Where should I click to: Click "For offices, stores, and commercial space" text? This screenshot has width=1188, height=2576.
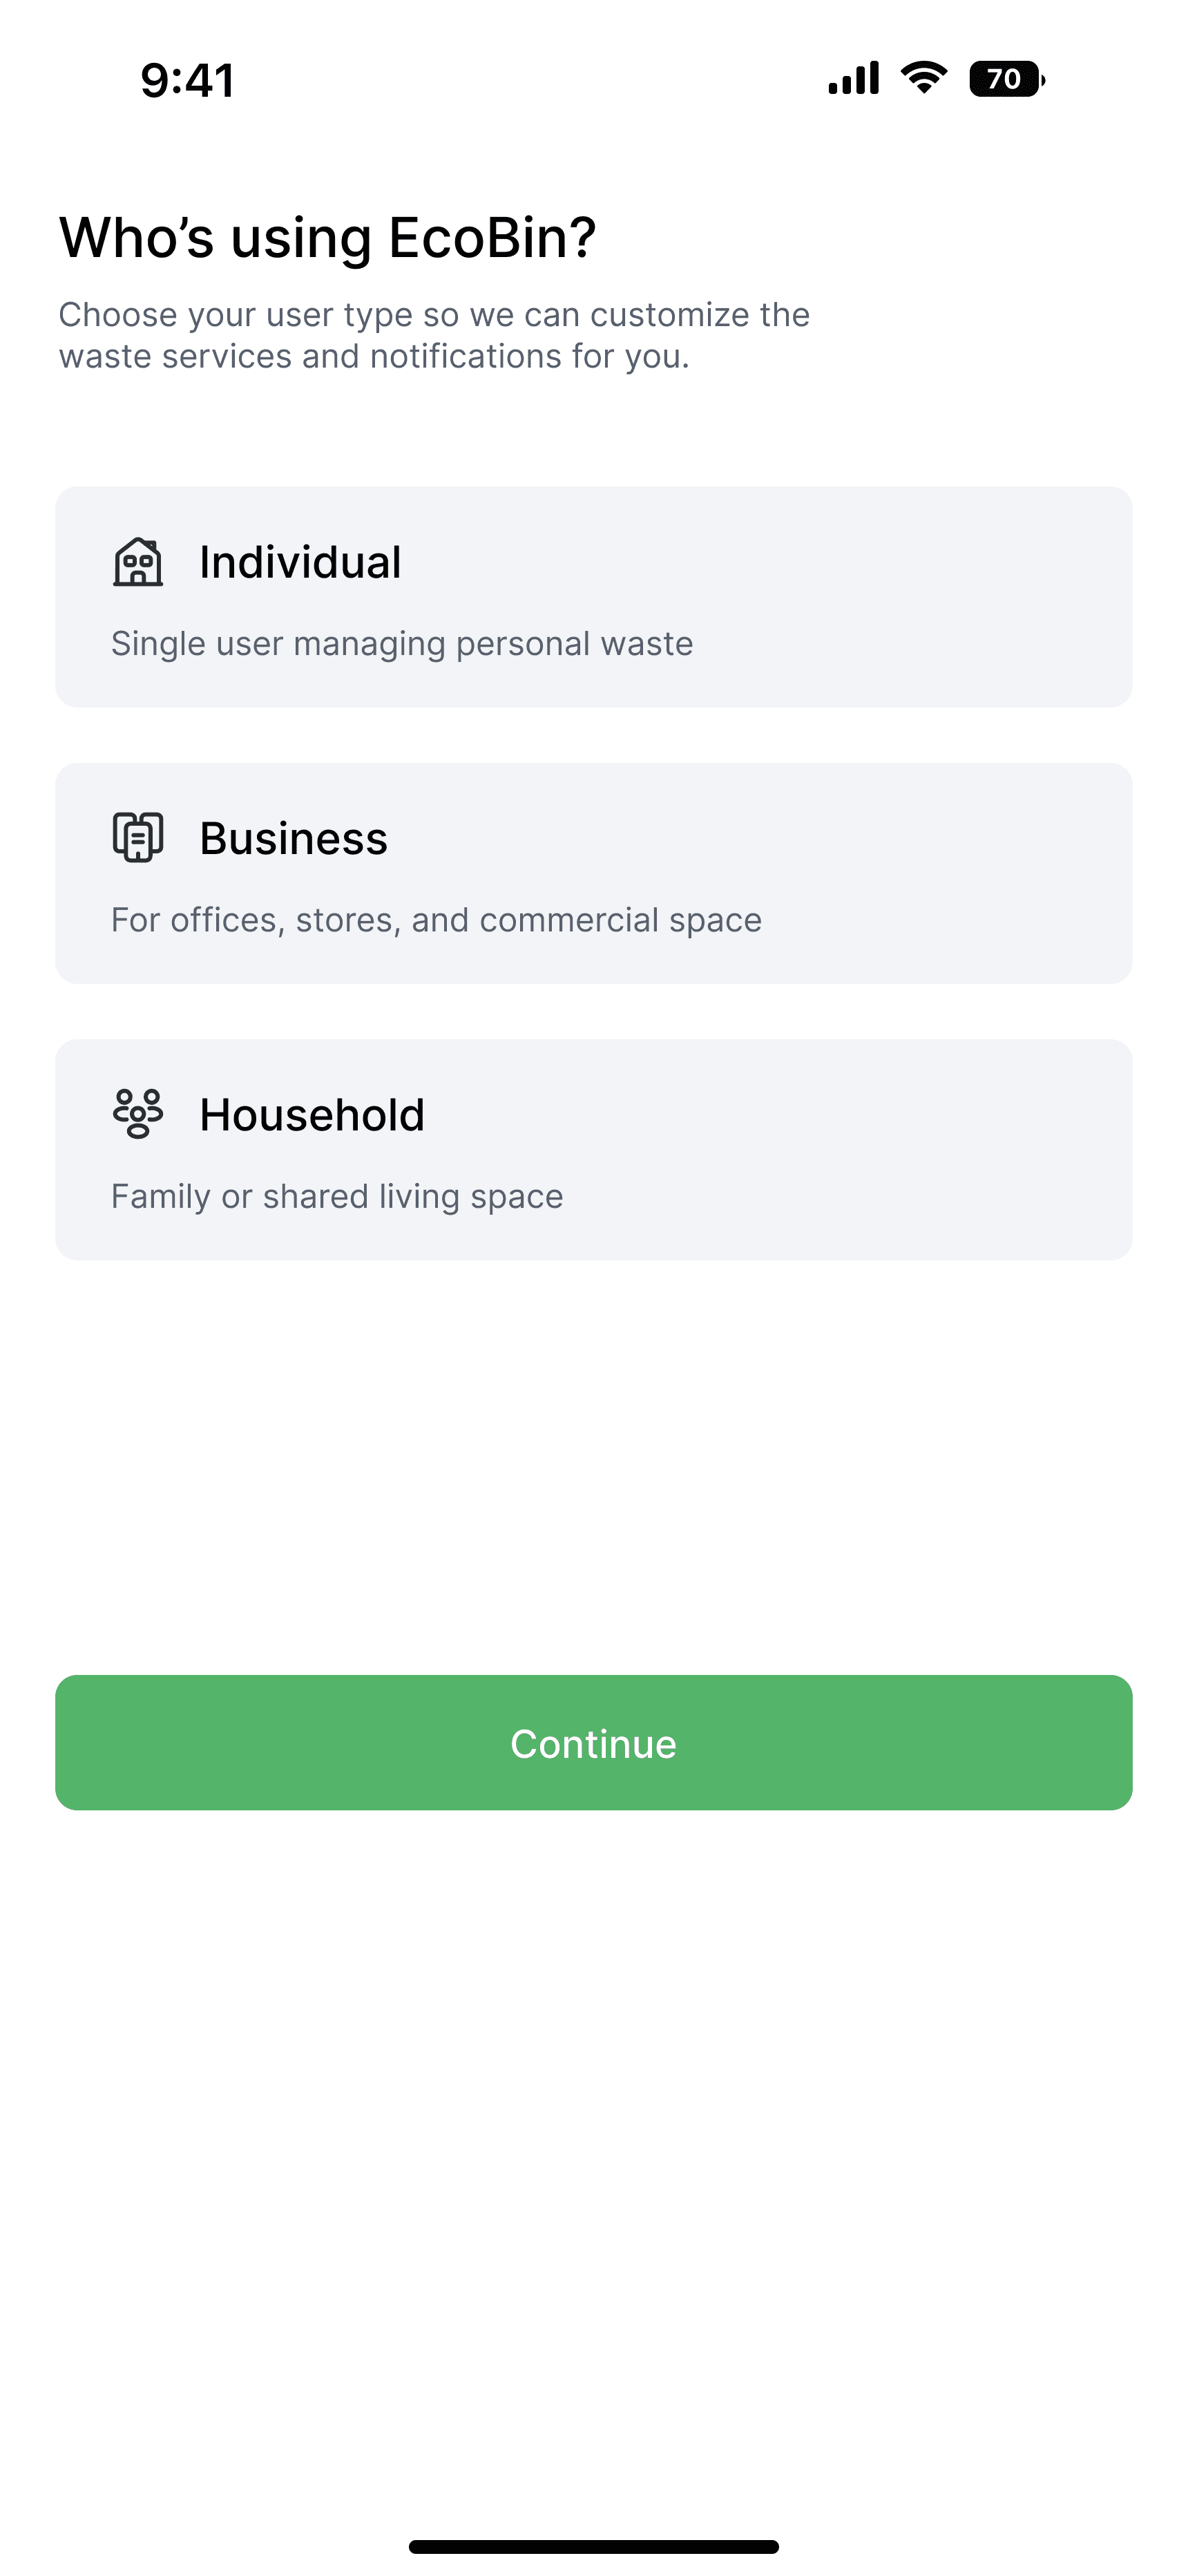point(436,920)
